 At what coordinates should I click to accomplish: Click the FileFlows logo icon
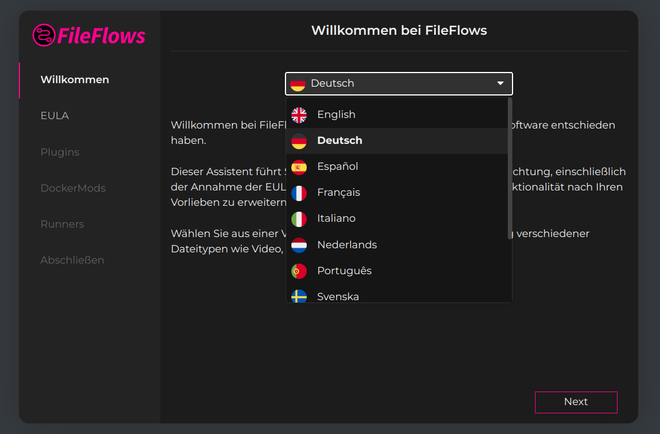pos(44,35)
